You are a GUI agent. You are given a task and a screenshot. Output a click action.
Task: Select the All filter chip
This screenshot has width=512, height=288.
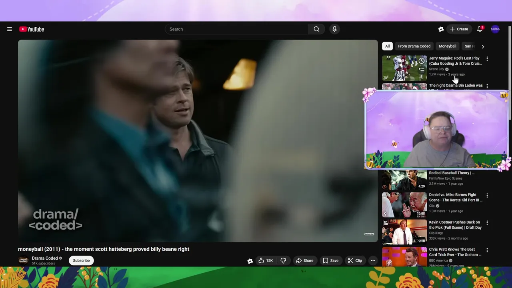click(387, 46)
